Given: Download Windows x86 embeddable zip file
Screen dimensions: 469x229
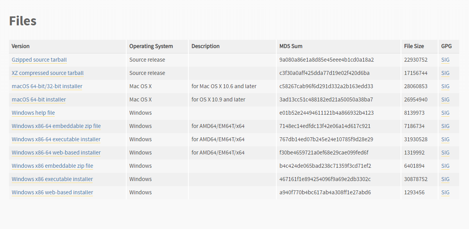Looking at the screenshot, I should [x=52, y=166].
